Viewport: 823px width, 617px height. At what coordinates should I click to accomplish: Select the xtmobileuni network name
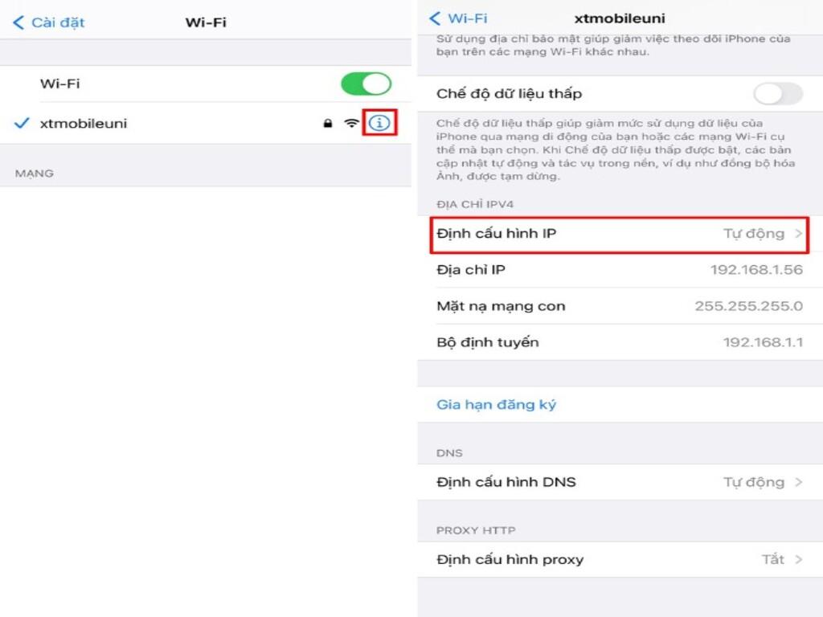pyautogui.click(x=84, y=124)
